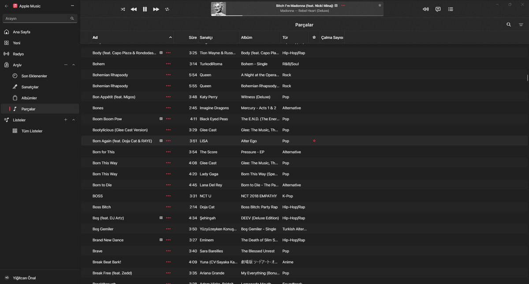This screenshot has width=529, height=284.
Task: Show the lyrics panel
Action: pyautogui.click(x=438, y=9)
